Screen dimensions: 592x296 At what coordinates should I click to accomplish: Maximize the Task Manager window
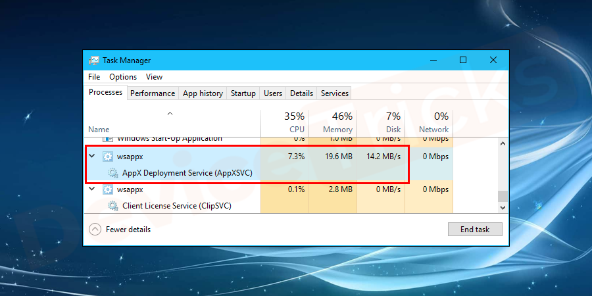pos(463,60)
